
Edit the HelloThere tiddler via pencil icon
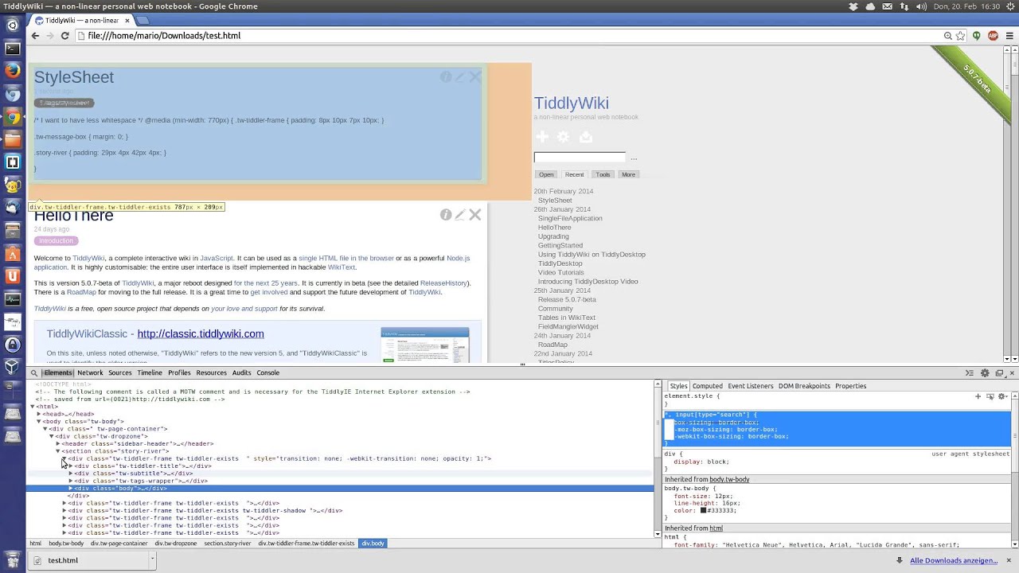tap(460, 214)
